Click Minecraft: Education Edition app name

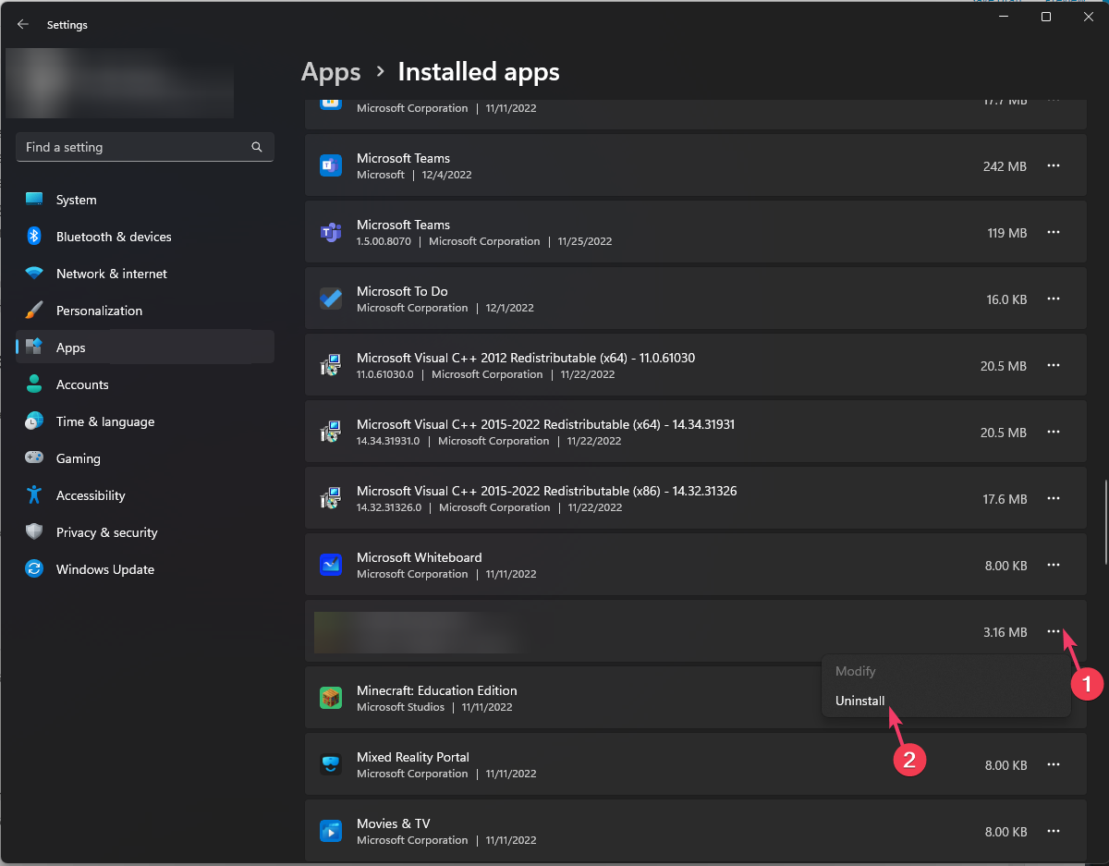pos(437,690)
